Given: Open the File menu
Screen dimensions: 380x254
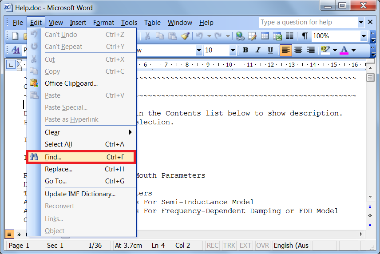Looking at the screenshot, I should [x=18, y=23].
